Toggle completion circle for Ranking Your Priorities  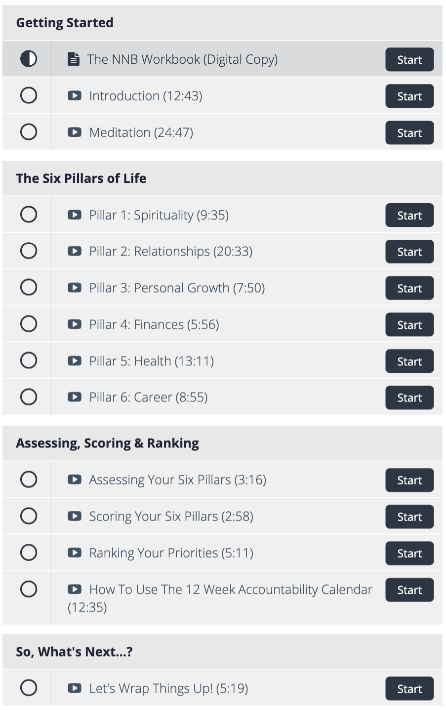29,553
